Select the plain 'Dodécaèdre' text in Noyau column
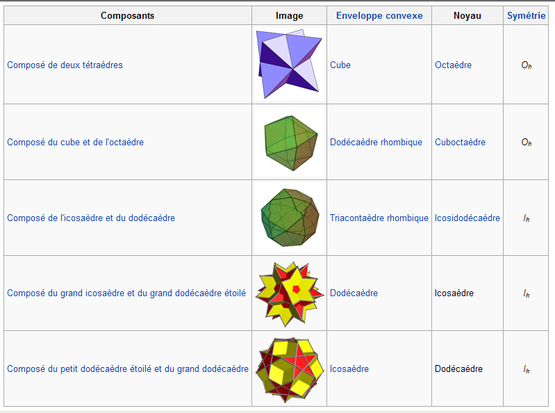555x413 pixels. [458, 369]
